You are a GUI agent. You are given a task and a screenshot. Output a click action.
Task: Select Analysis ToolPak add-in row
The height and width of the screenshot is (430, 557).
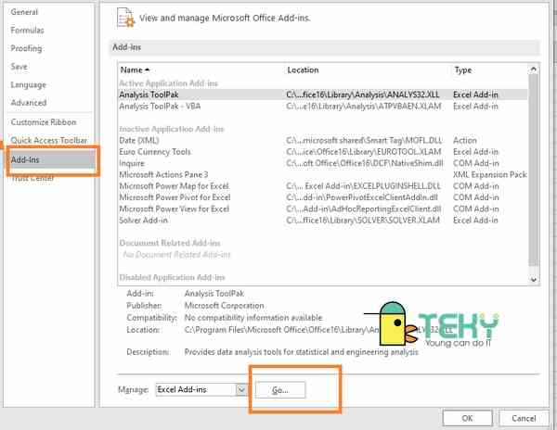(322, 95)
